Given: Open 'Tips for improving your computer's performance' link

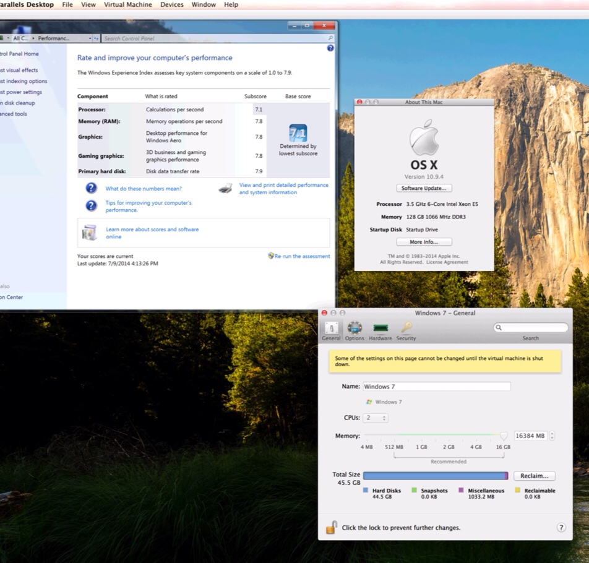Looking at the screenshot, I should pyautogui.click(x=148, y=206).
